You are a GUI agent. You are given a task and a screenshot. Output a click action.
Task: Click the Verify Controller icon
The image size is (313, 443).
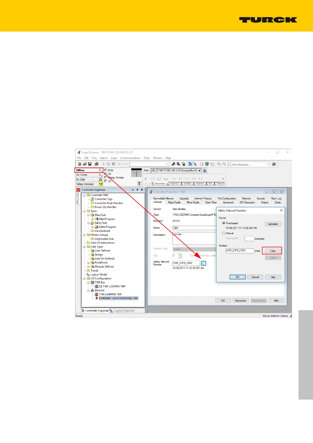[207, 164]
